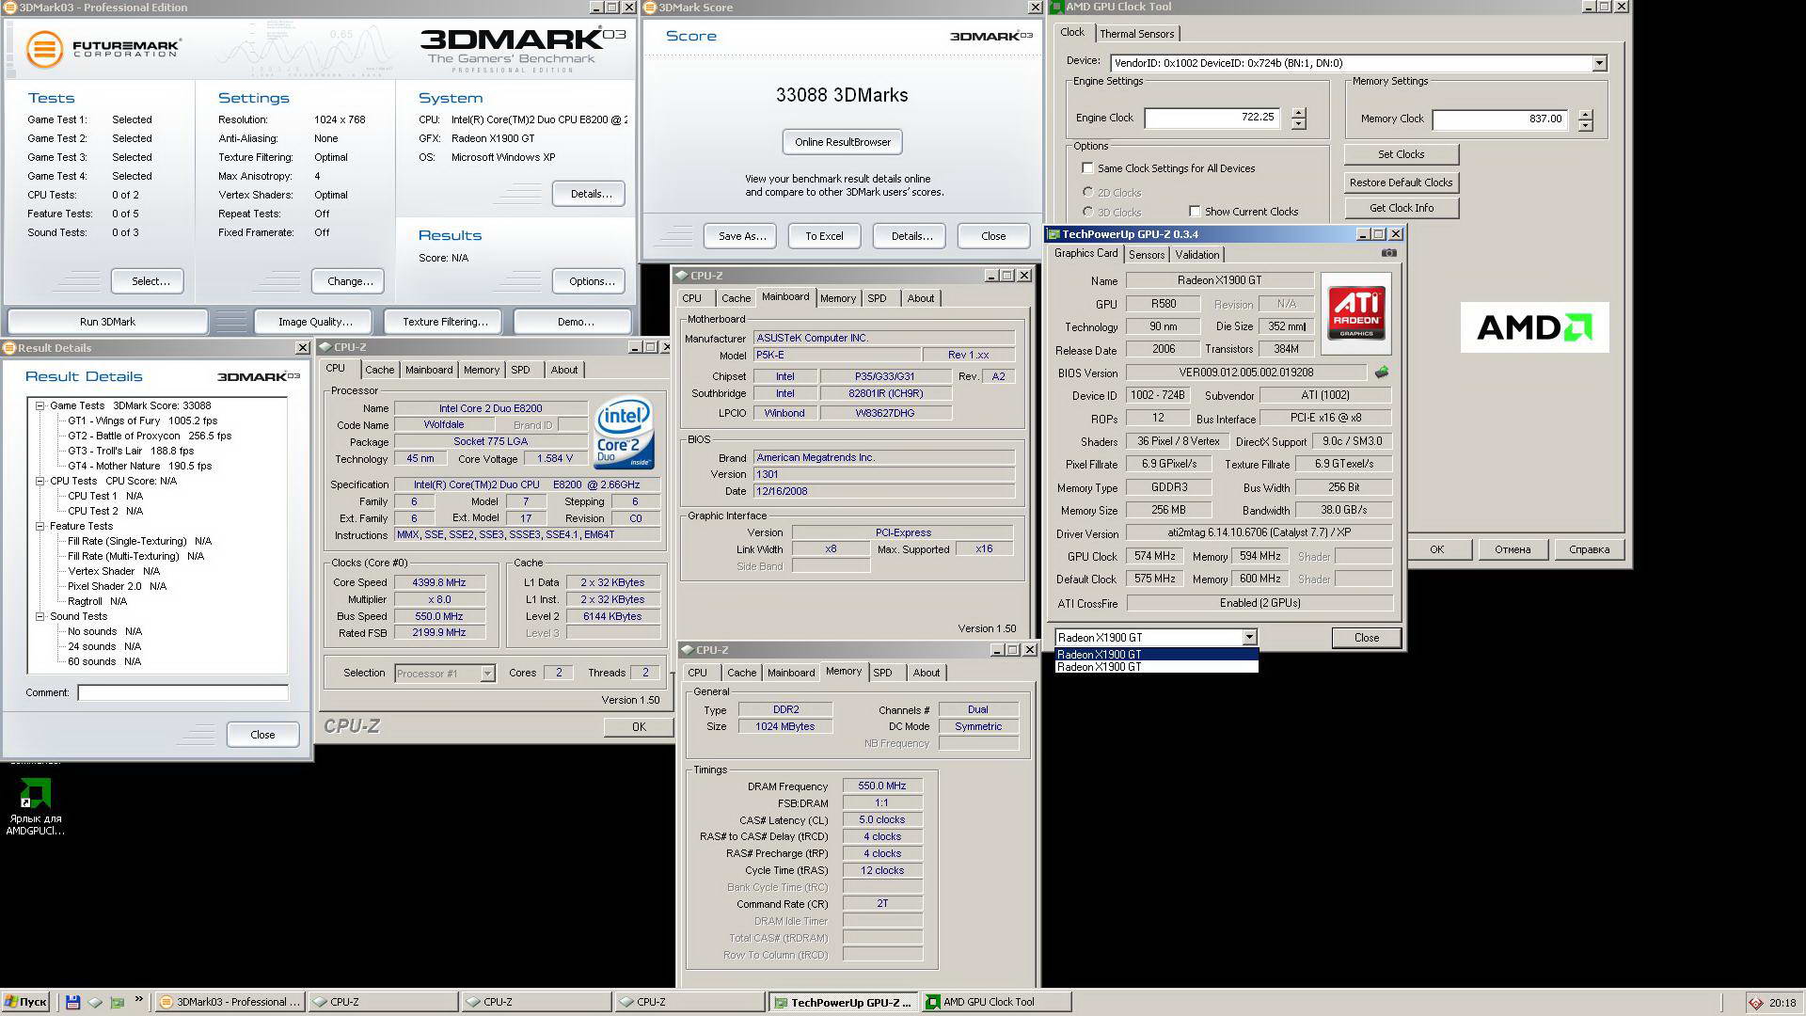Image resolution: width=1806 pixels, height=1016 pixels.
Task: Collapse the Game Tests tree node
Action: (40, 406)
